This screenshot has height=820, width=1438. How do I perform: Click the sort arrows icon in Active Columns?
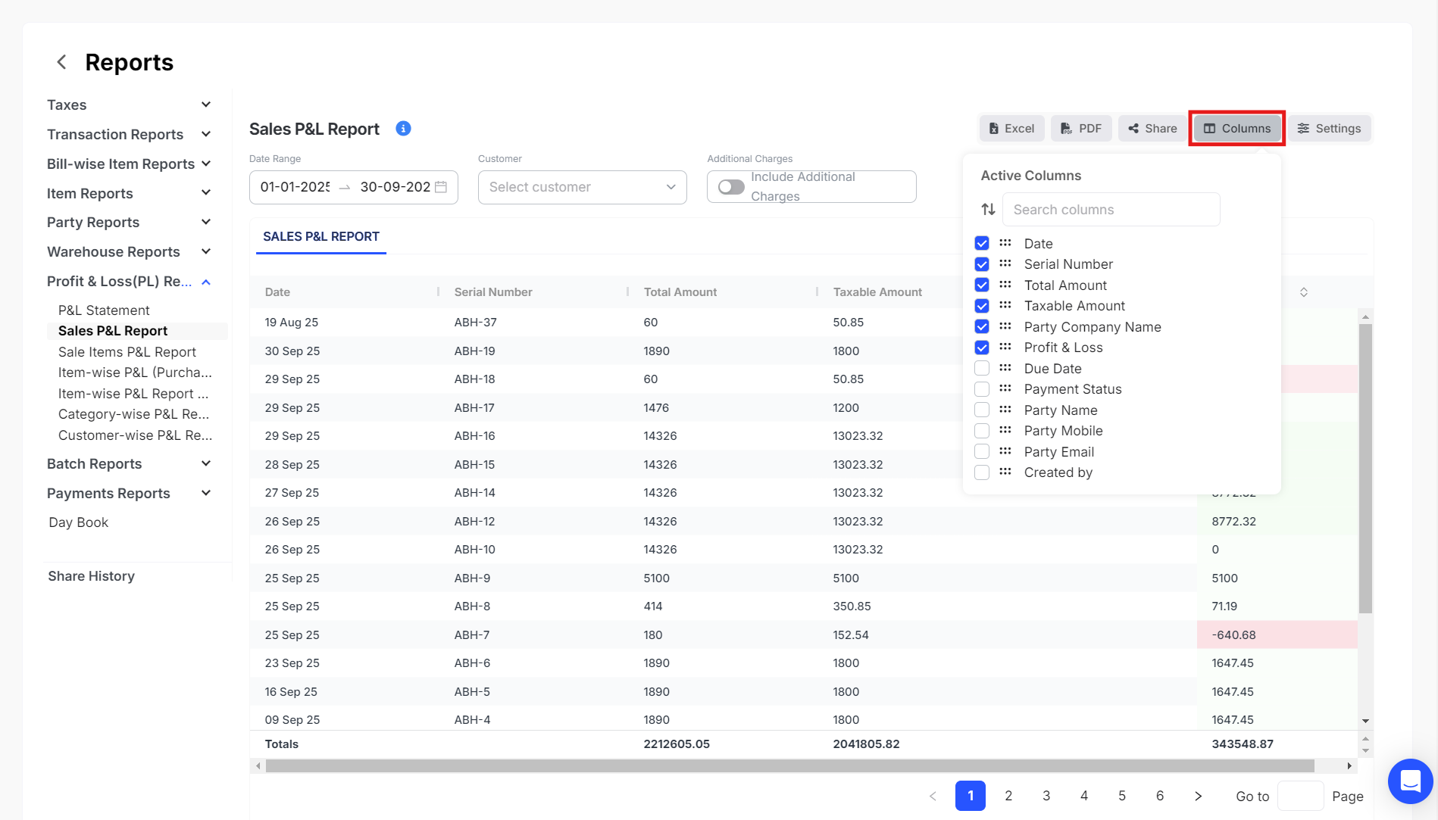(988, 209)
